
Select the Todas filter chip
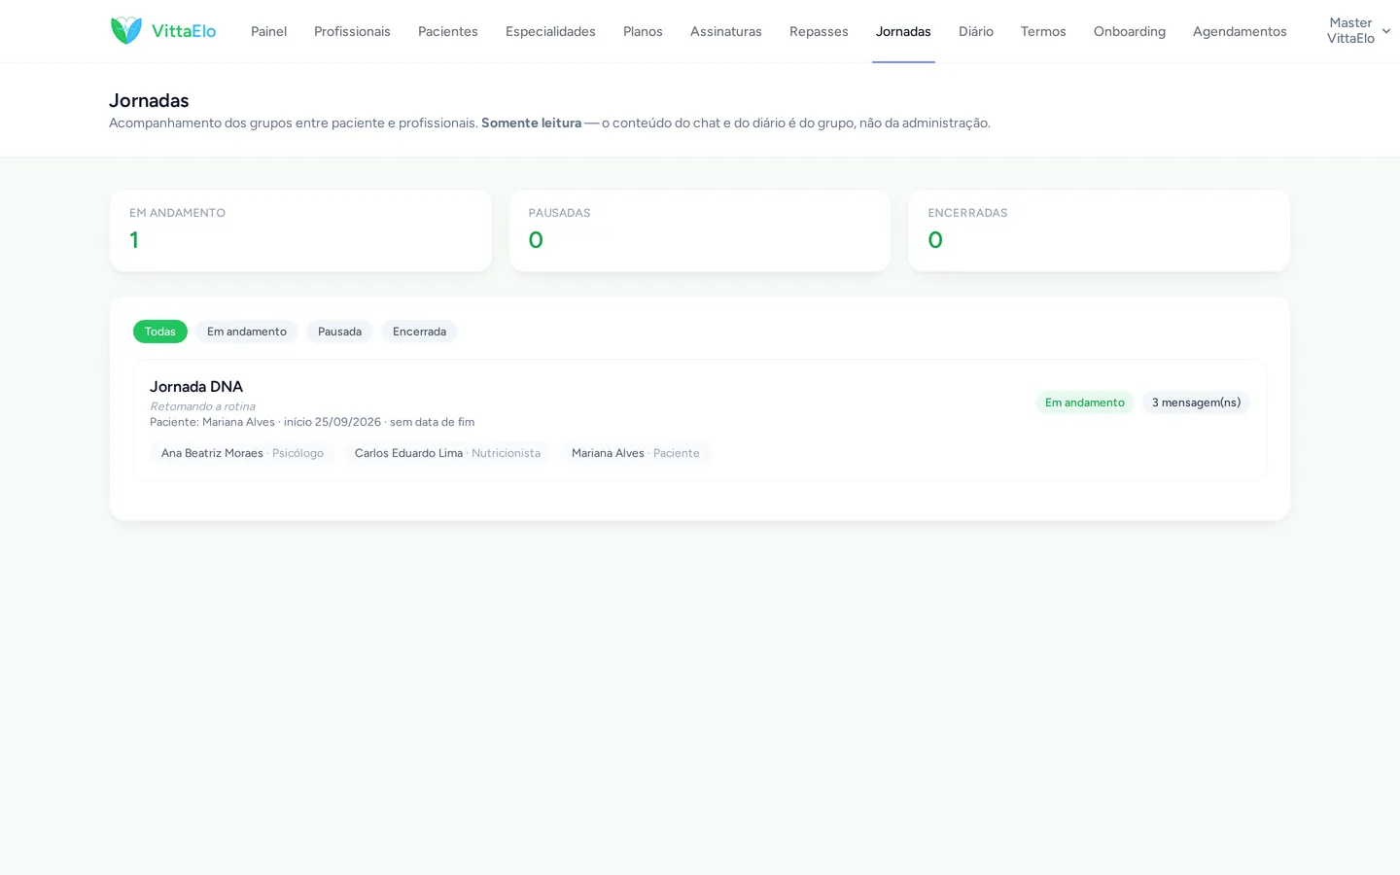point(160,332)
